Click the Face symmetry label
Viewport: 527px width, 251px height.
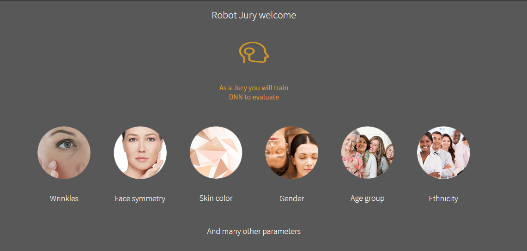(140, 198)
